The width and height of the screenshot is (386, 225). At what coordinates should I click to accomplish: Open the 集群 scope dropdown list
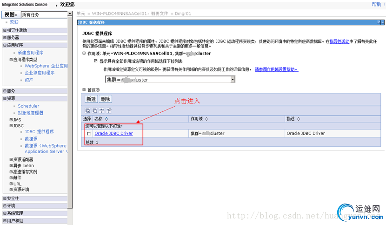(x=233, y=80)
